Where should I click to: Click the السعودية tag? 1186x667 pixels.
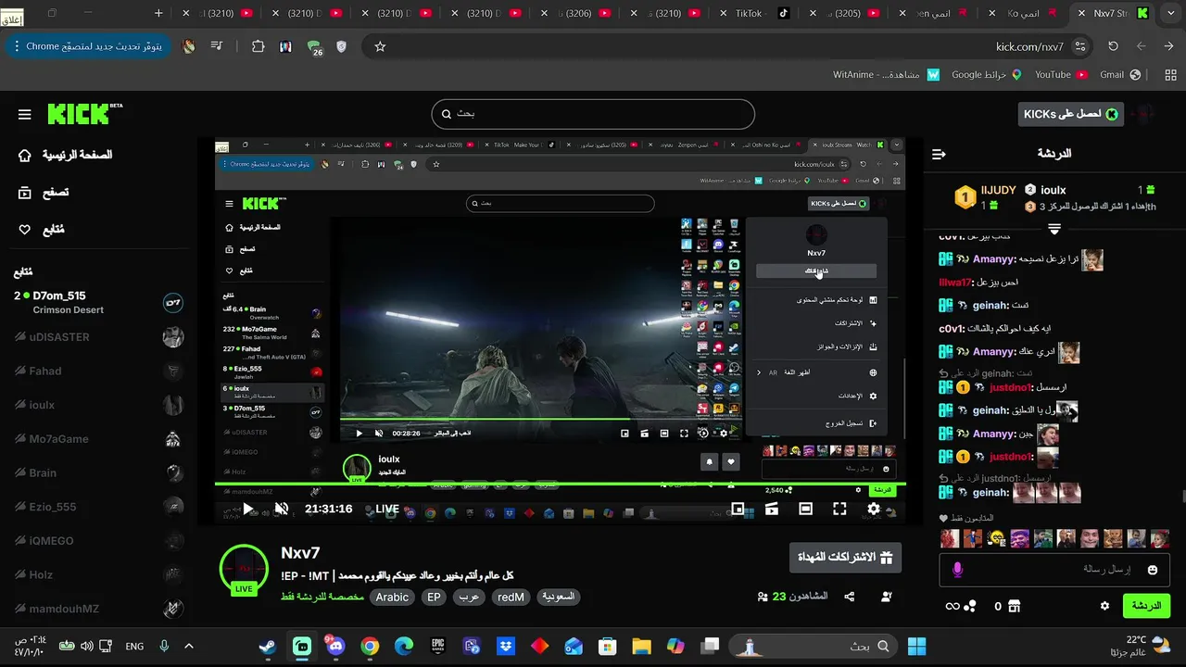pyautogui.click(x=558, y=598)
